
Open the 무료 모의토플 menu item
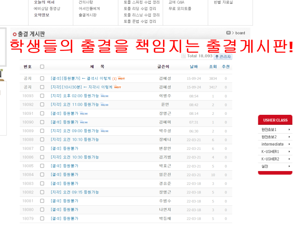coord(180,8)
